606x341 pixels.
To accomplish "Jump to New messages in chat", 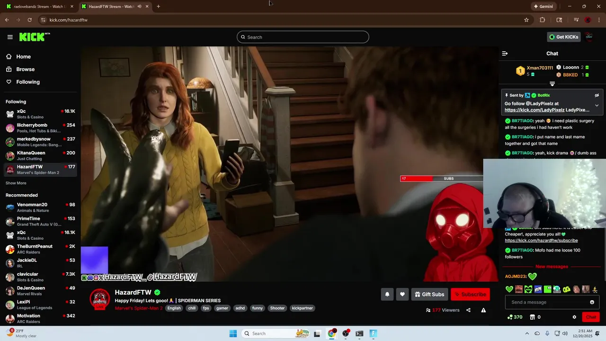I will (552, 267).
